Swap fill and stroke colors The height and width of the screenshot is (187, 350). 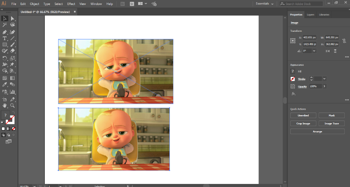click(14, 112)
